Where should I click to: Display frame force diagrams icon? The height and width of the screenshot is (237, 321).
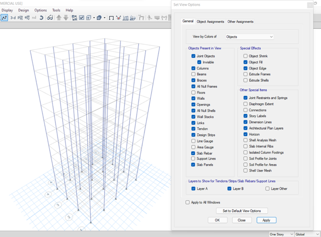coord(132,18)
